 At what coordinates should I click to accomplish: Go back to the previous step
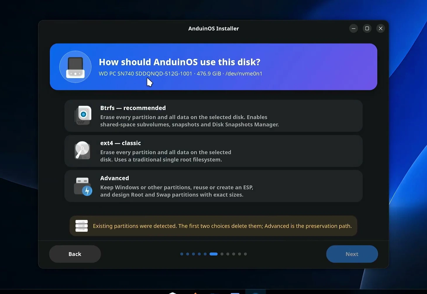click(75, 254)
